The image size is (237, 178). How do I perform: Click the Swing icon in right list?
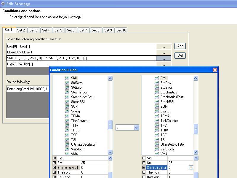pos(157,111)
